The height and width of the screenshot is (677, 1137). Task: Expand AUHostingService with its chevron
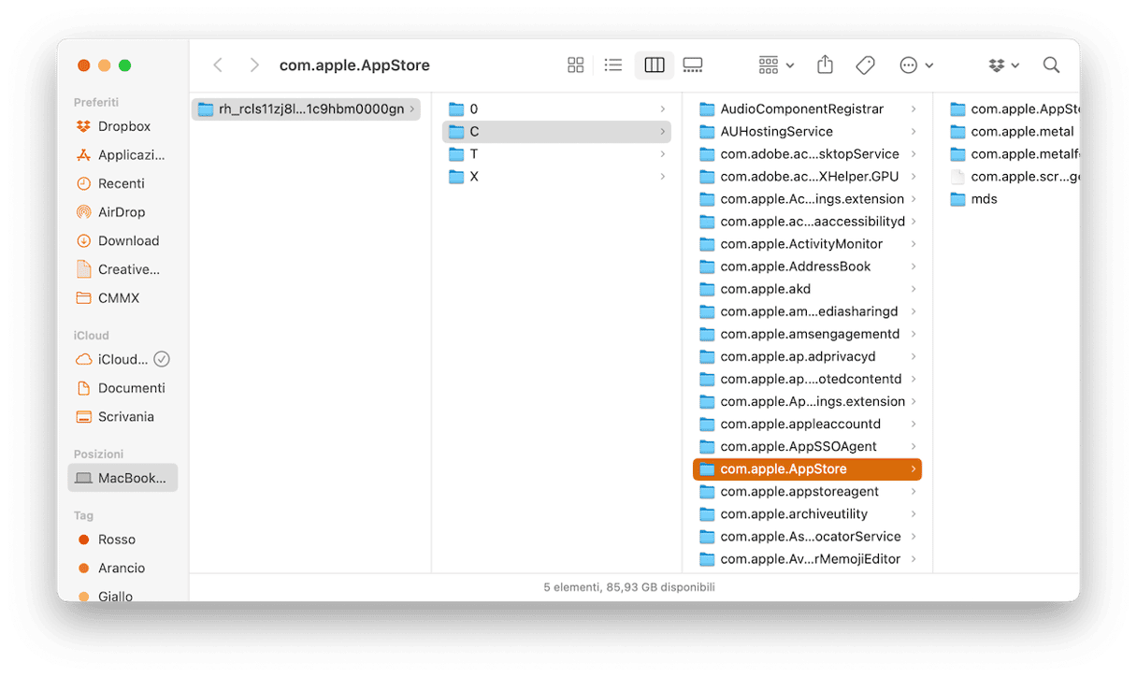coord(914,131)
